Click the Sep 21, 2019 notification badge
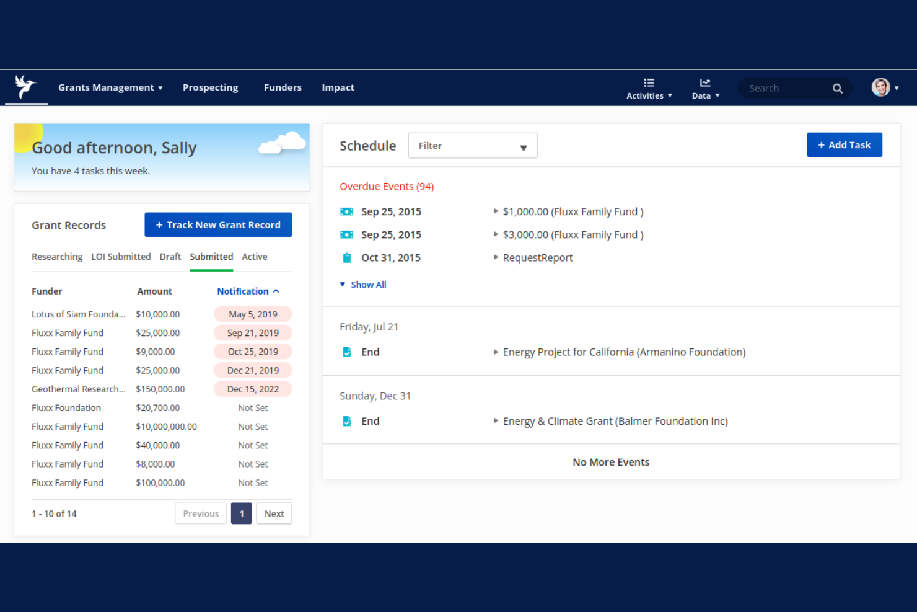917x612 pixels. click(x=253, y=333)
